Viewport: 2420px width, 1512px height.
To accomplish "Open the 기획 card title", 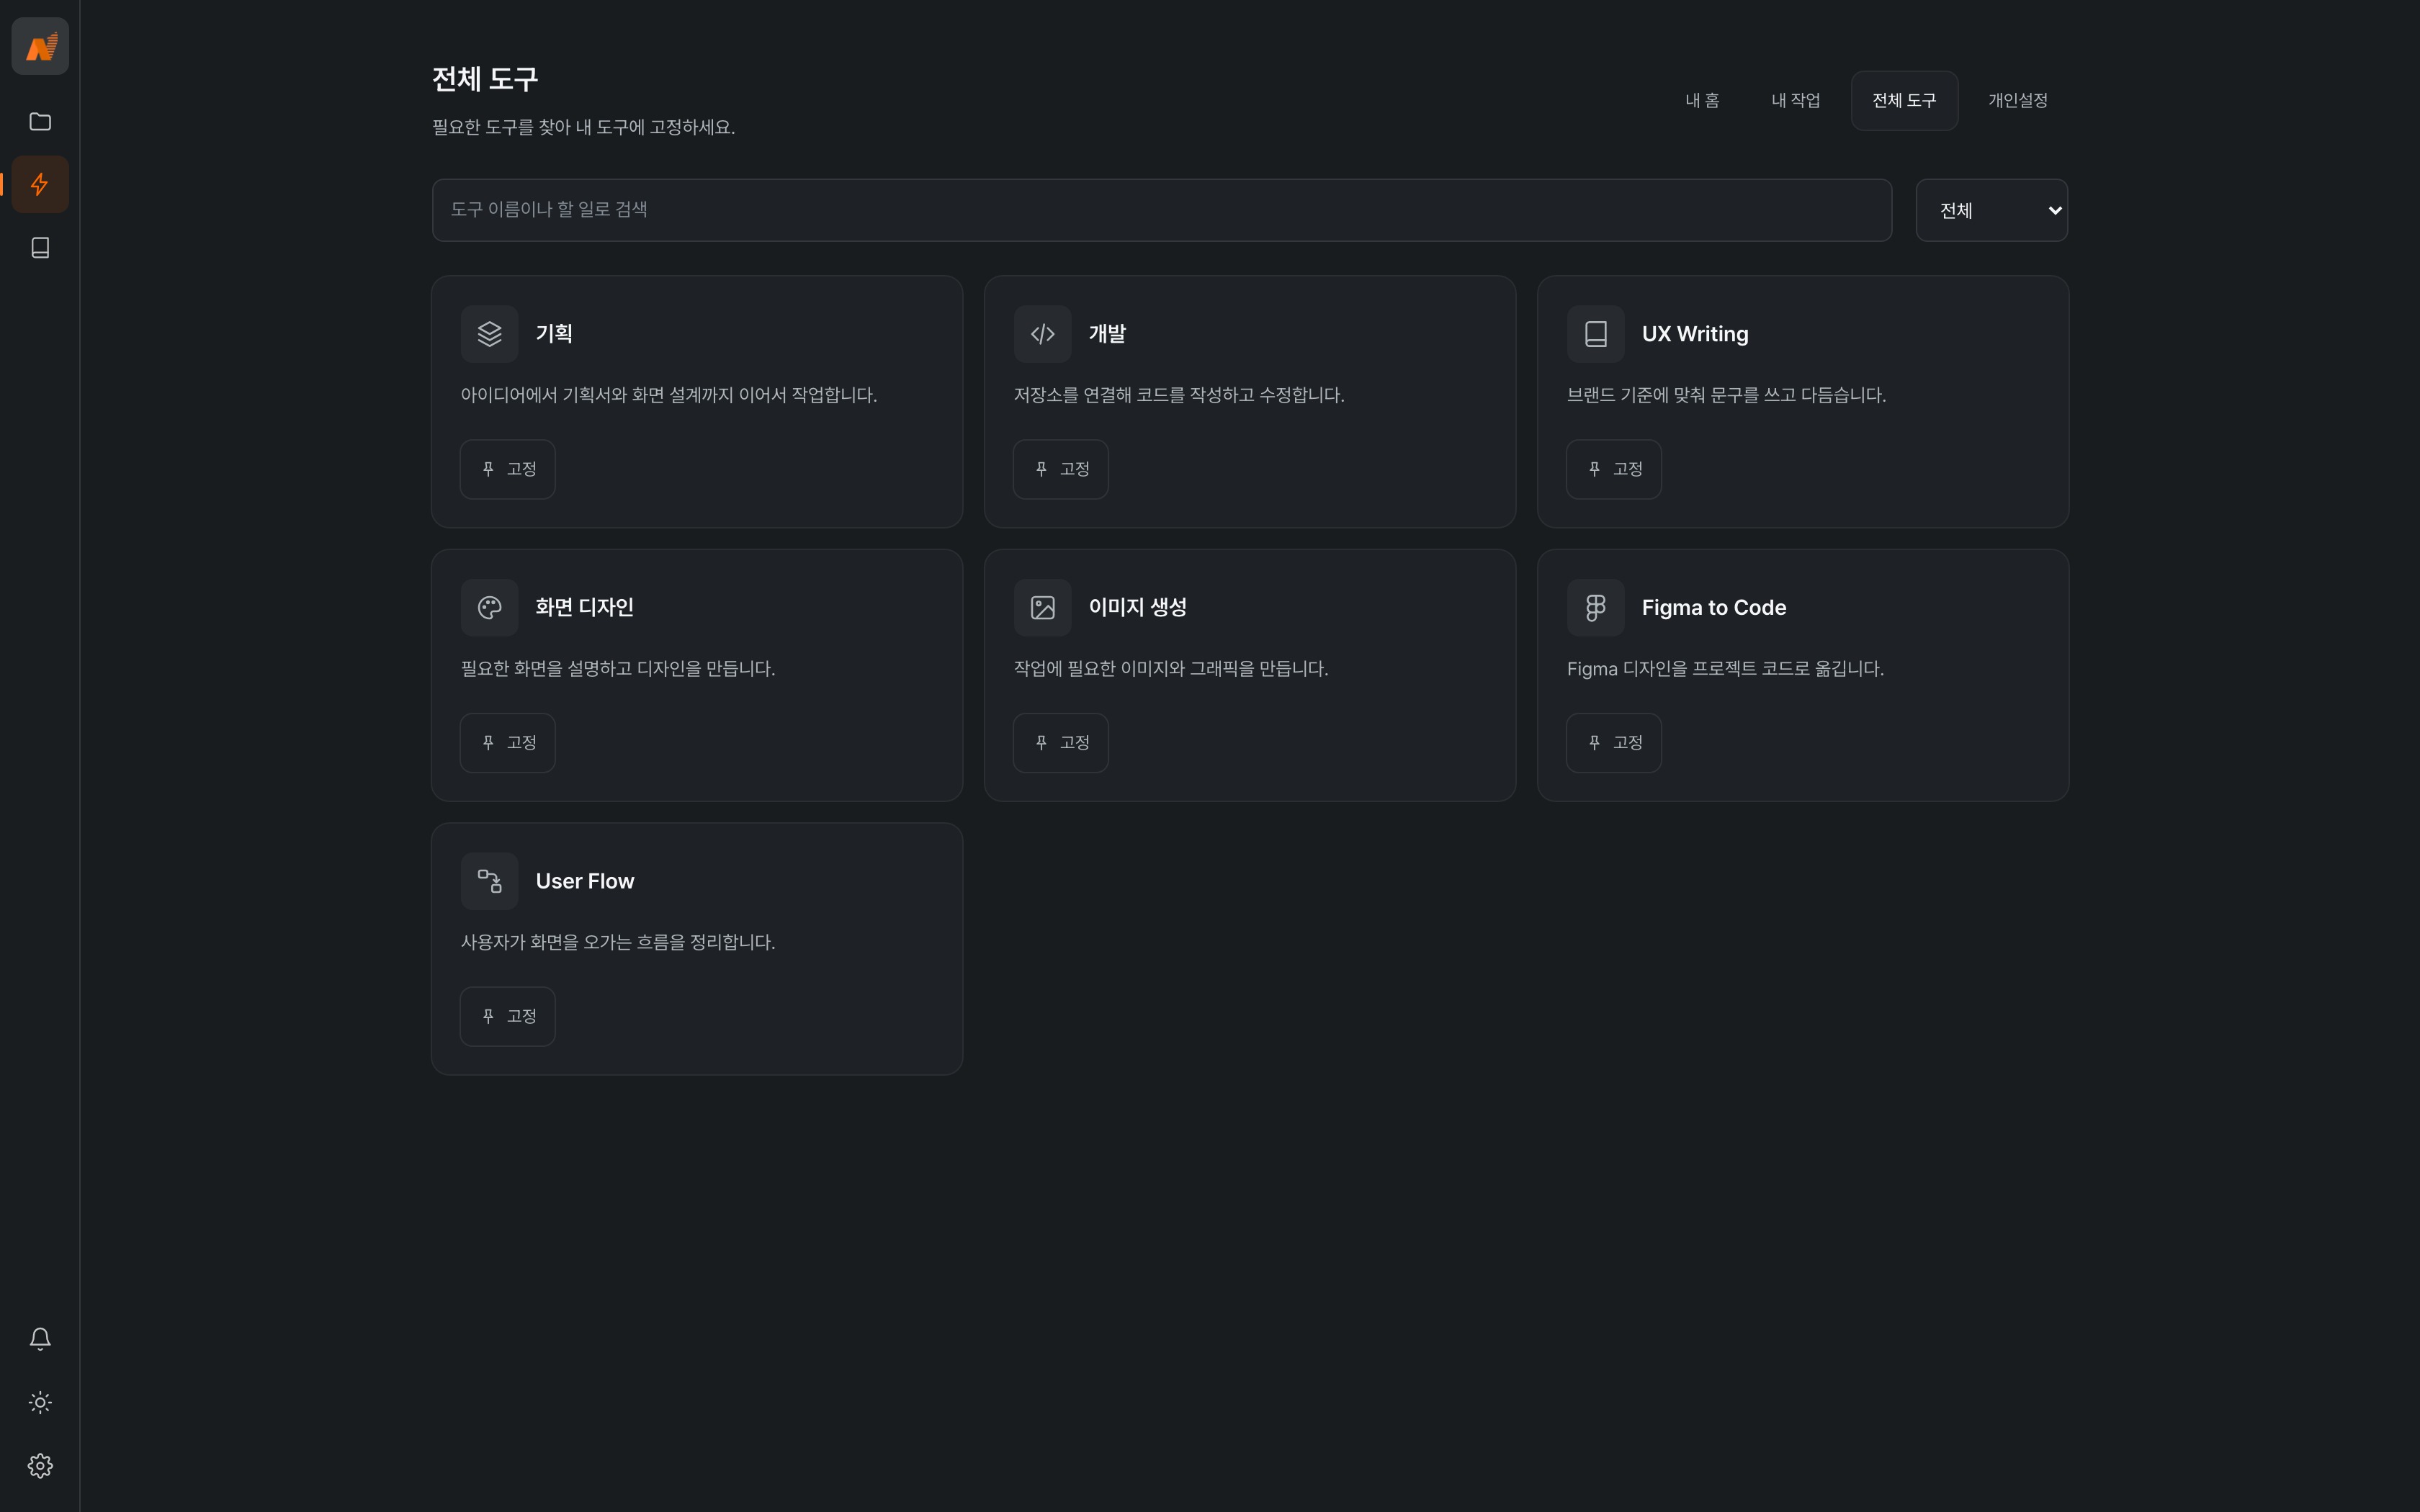I will (554, 334).
